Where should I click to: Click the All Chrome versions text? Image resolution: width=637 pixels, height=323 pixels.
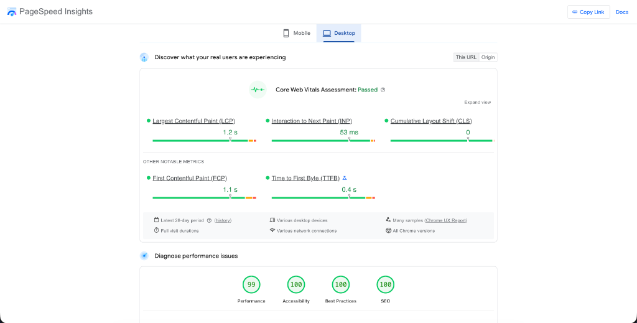(414, 231)
